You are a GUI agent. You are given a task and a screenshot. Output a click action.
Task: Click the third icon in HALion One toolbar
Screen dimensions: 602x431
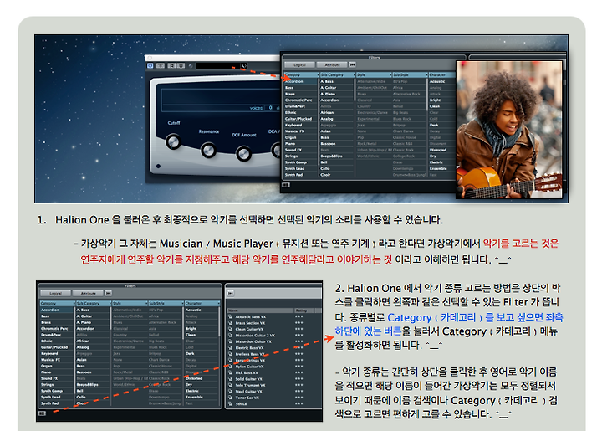click(171, 66)
